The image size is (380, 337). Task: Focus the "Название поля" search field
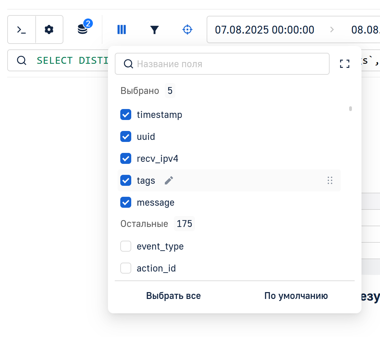click(x=226, y=64)
